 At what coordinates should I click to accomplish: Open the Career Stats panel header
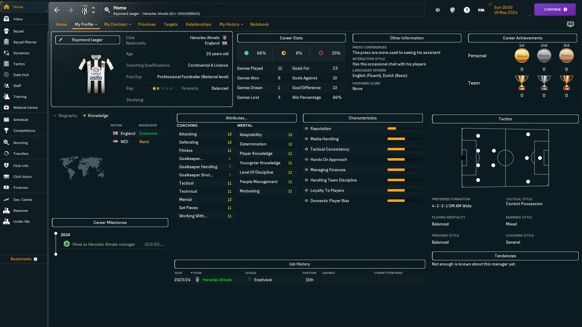pos(291,38)
